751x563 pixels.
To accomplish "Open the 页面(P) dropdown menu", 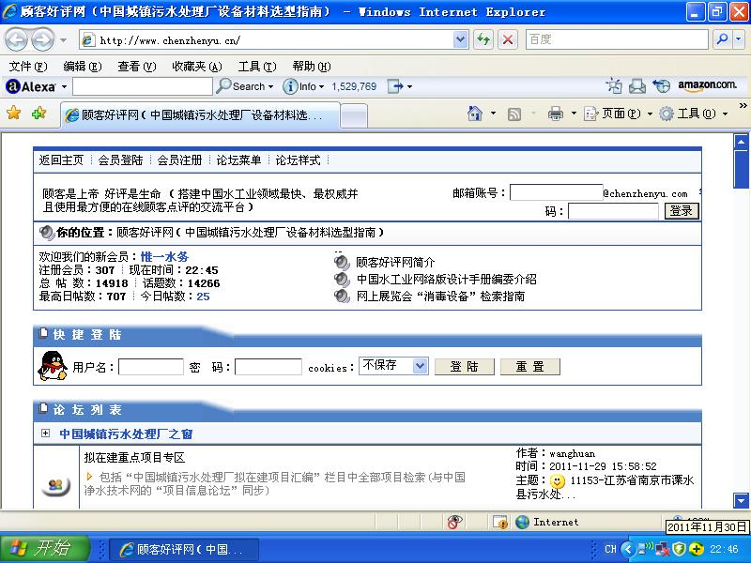I will click(618, 114).
